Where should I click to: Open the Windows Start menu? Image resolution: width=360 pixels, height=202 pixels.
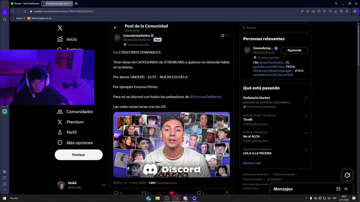tap(4, 198)
